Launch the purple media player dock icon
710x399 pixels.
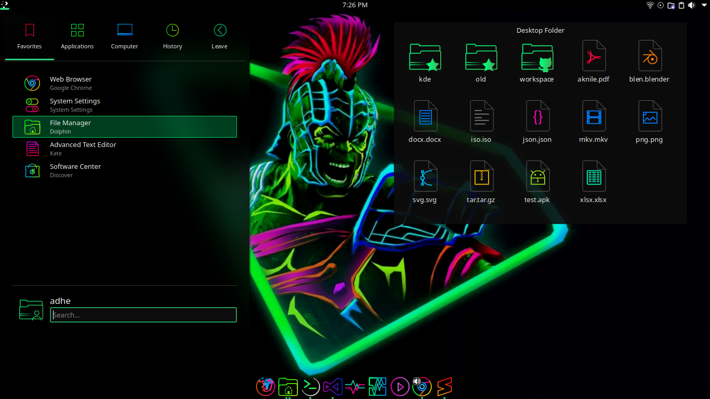(400, 387)
